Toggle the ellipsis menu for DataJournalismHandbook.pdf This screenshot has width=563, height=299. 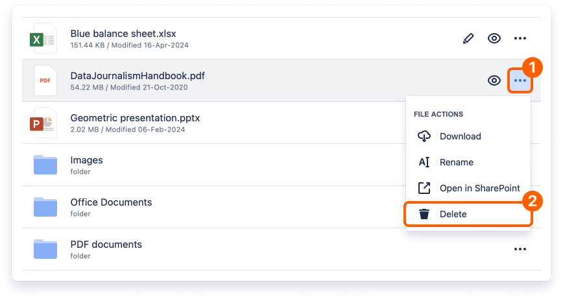tap(520, 80)
